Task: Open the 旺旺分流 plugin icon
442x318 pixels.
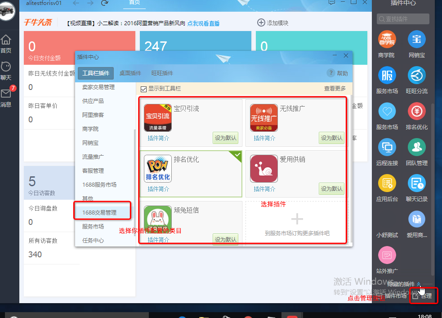Action: [417, 75]
